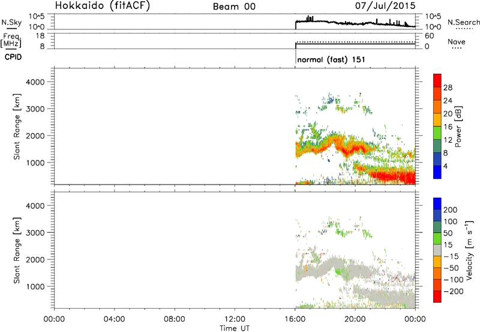Click the 'Freq. [MHz]' label
This screenshot has height=332, width=480.
[11, 40]
